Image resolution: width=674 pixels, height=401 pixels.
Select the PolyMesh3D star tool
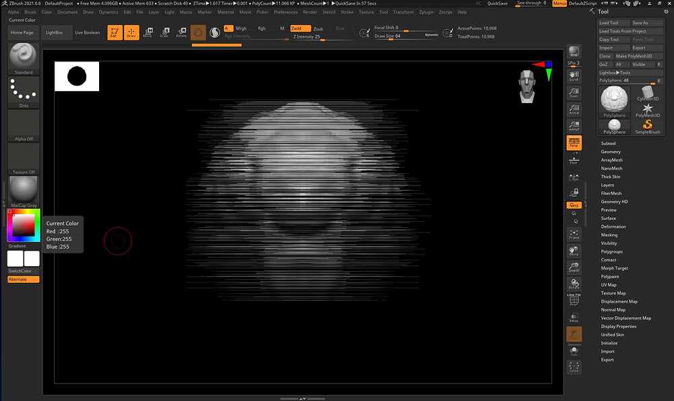pos(647,111)
